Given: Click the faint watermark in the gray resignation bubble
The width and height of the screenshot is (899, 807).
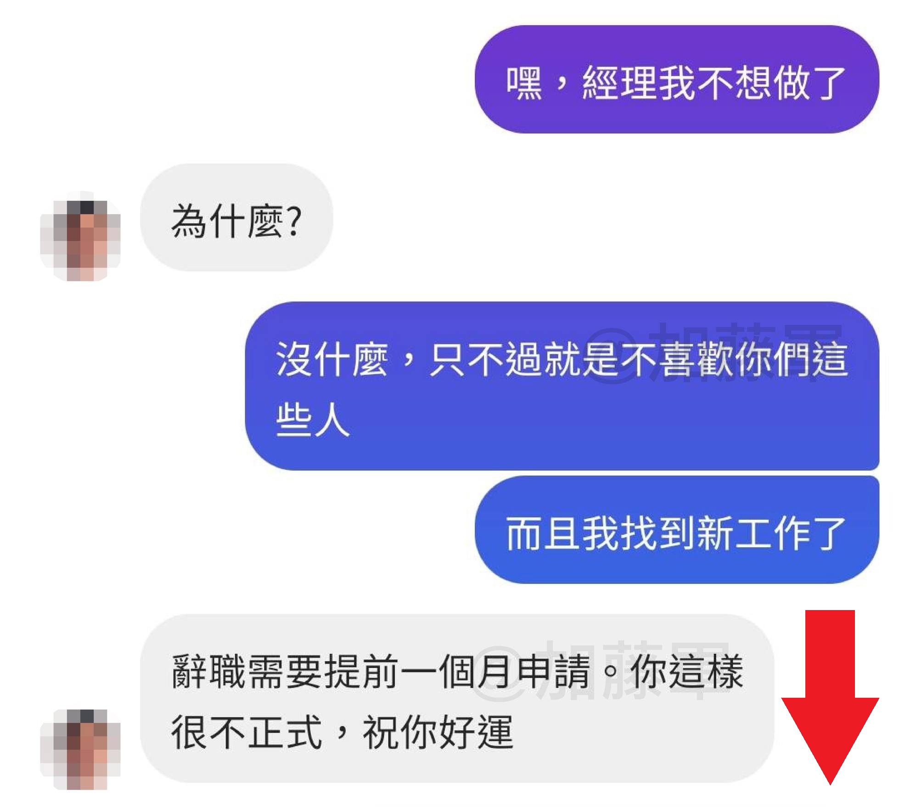Looking at the screenshot, I should click(601, 670).
